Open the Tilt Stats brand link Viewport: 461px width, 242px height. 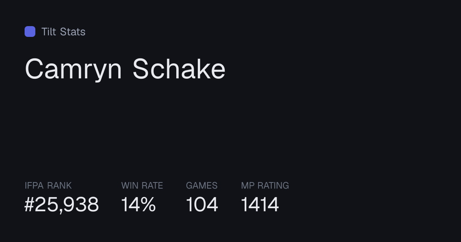click(55, 31)
